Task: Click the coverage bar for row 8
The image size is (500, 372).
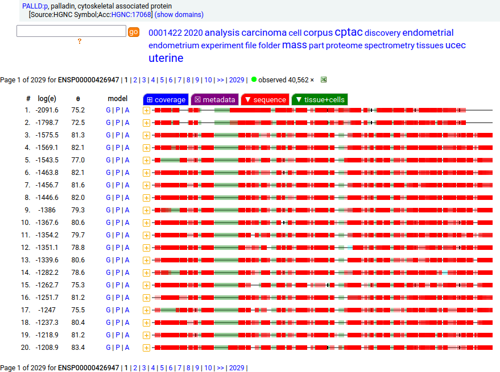Action: coord(322,198)
